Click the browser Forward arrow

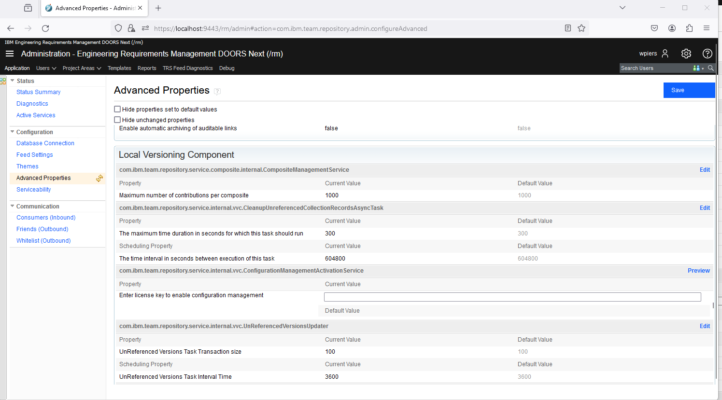click(28, 28)
